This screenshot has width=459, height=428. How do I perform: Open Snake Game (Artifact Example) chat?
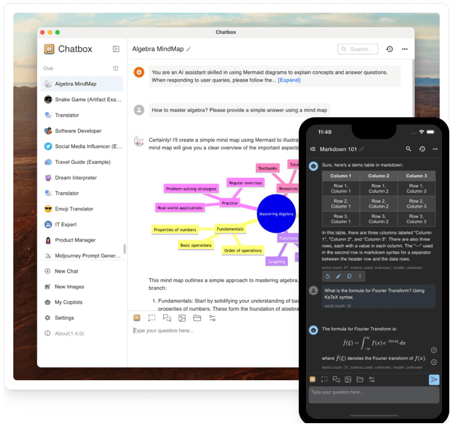click(82, 100)
